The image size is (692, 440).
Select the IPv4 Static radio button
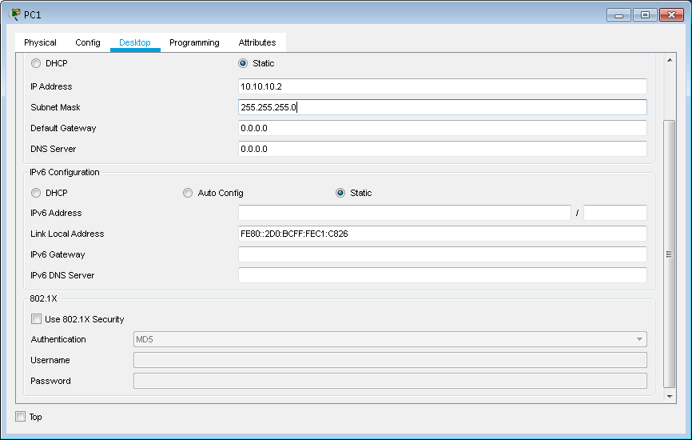click(243, 64)
